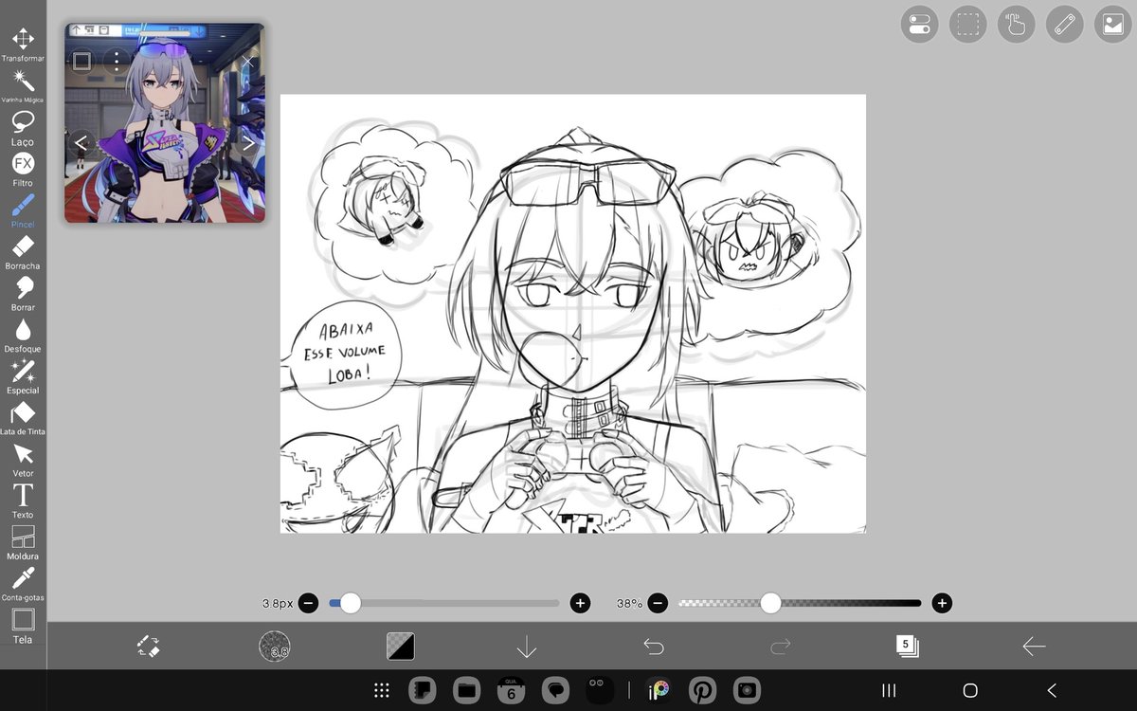The height and width of the screenshot is (711, 1137).
Task: Click the opacity slider handle
Action: point(770,603)
